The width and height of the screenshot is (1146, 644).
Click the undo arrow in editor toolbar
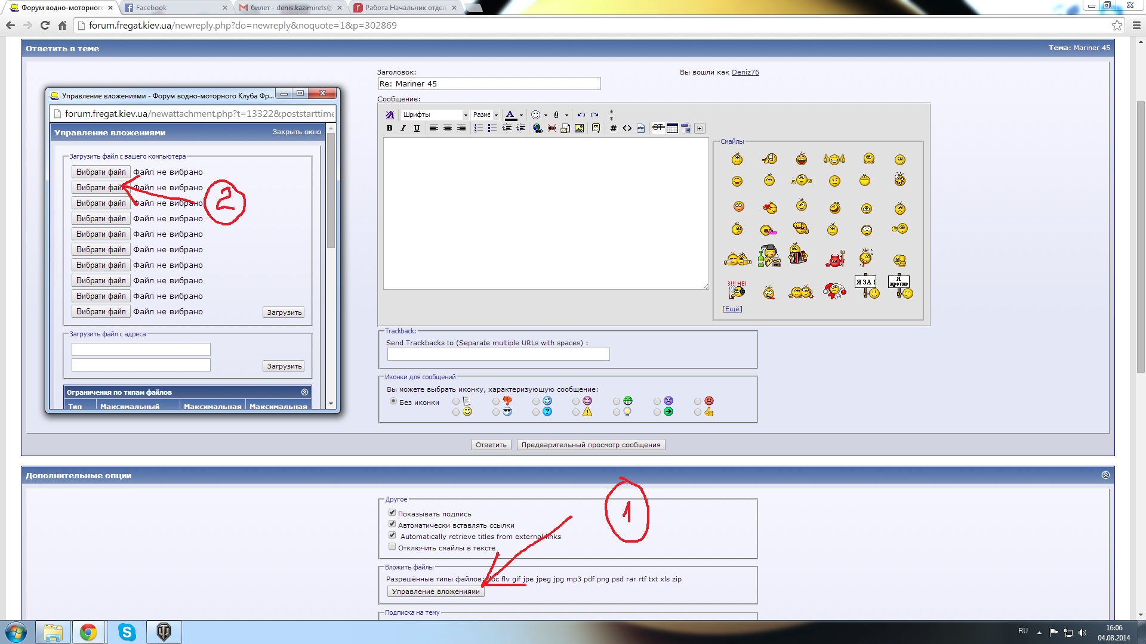click(581, 114)
